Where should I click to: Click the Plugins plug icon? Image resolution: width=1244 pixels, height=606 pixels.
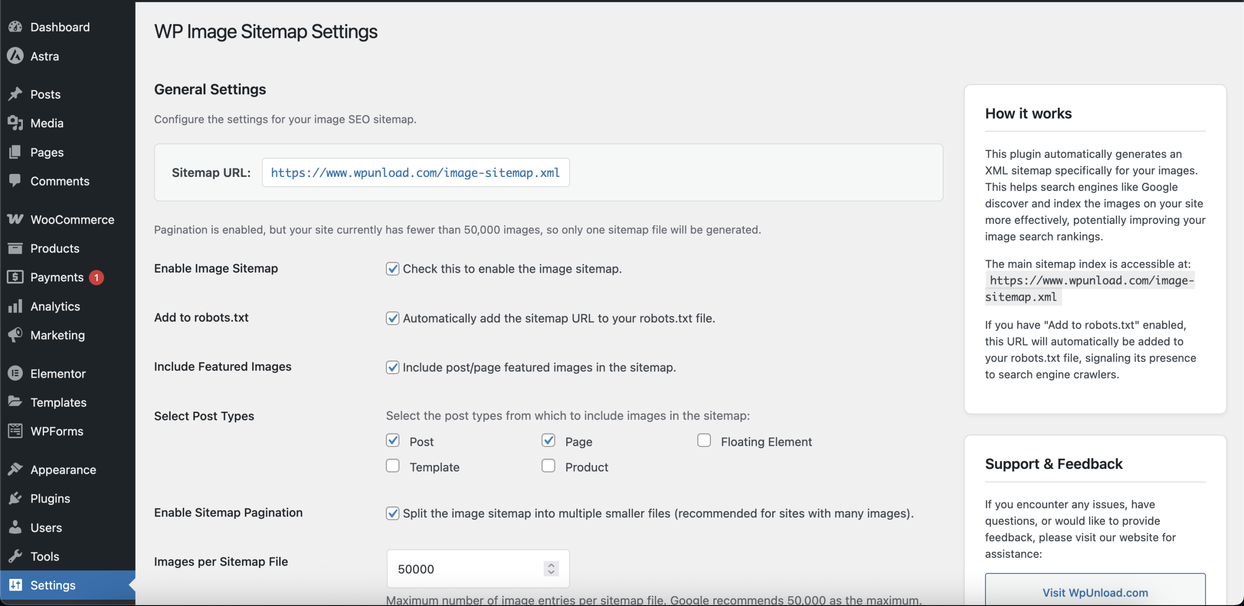(15, 498)
